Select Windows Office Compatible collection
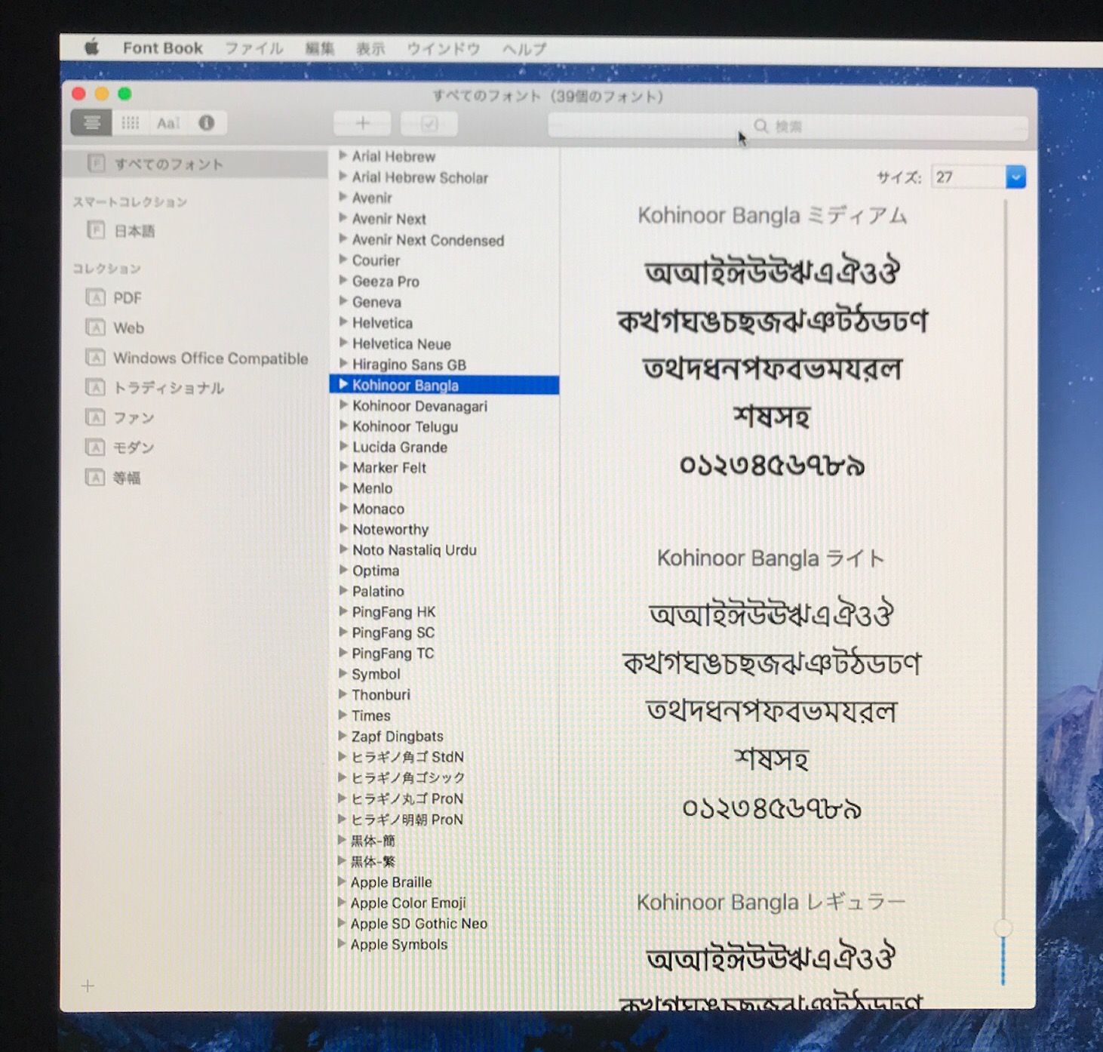 pos(210,358)
